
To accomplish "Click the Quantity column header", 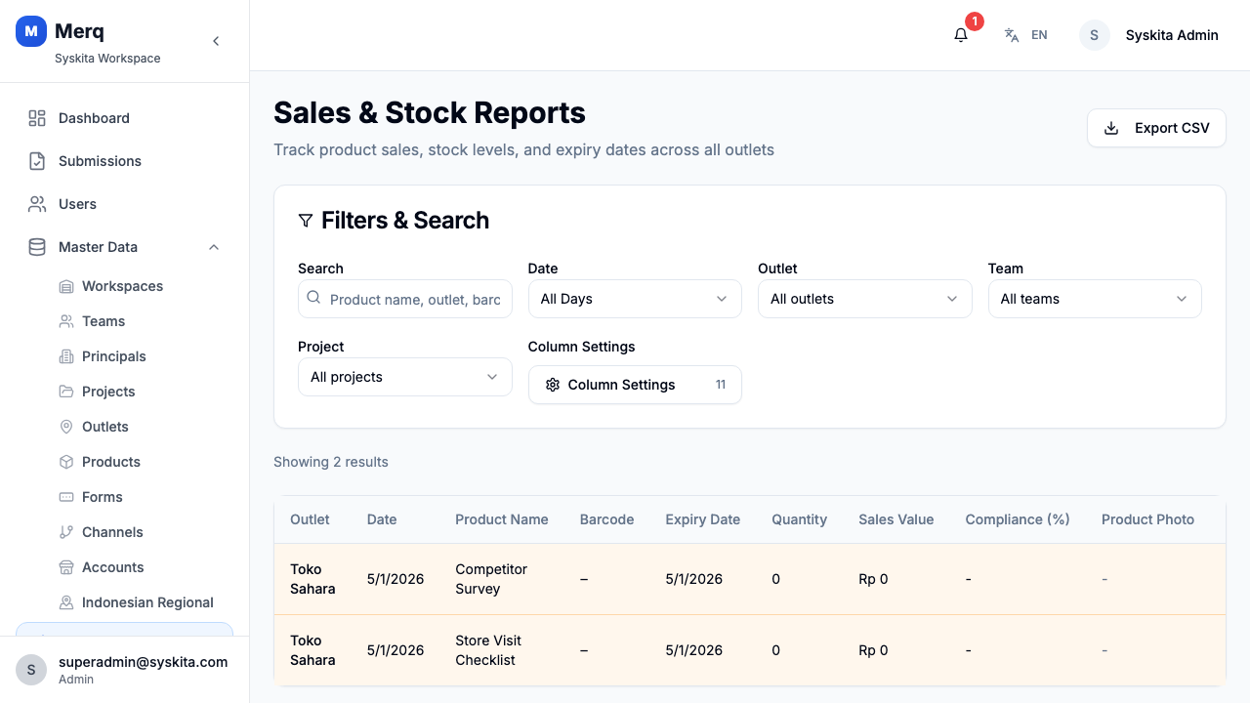I will coord(799,519).
